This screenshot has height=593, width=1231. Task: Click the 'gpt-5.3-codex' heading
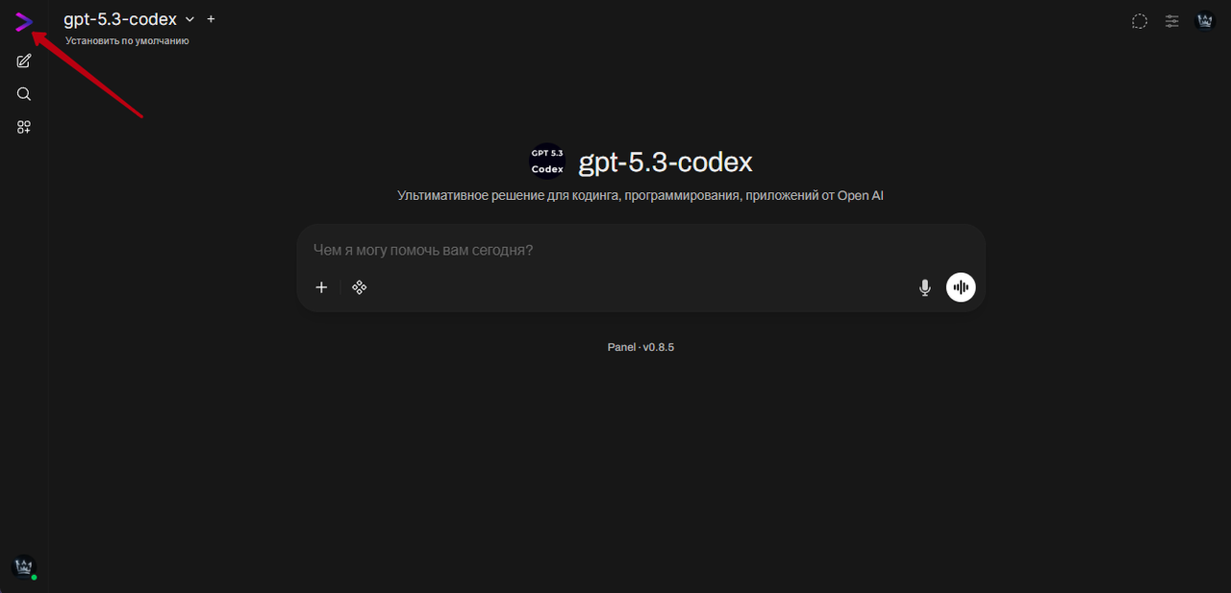click(x=666, y=162)
